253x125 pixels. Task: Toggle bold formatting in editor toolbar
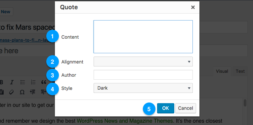click(1, 82)
